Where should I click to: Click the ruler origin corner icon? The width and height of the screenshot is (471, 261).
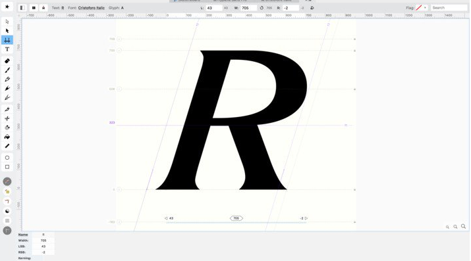tap(19, 15)
